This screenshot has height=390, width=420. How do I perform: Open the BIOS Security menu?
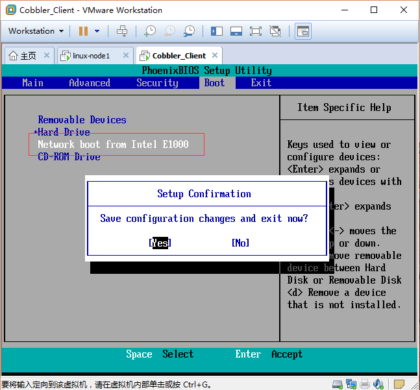[157, 82]
